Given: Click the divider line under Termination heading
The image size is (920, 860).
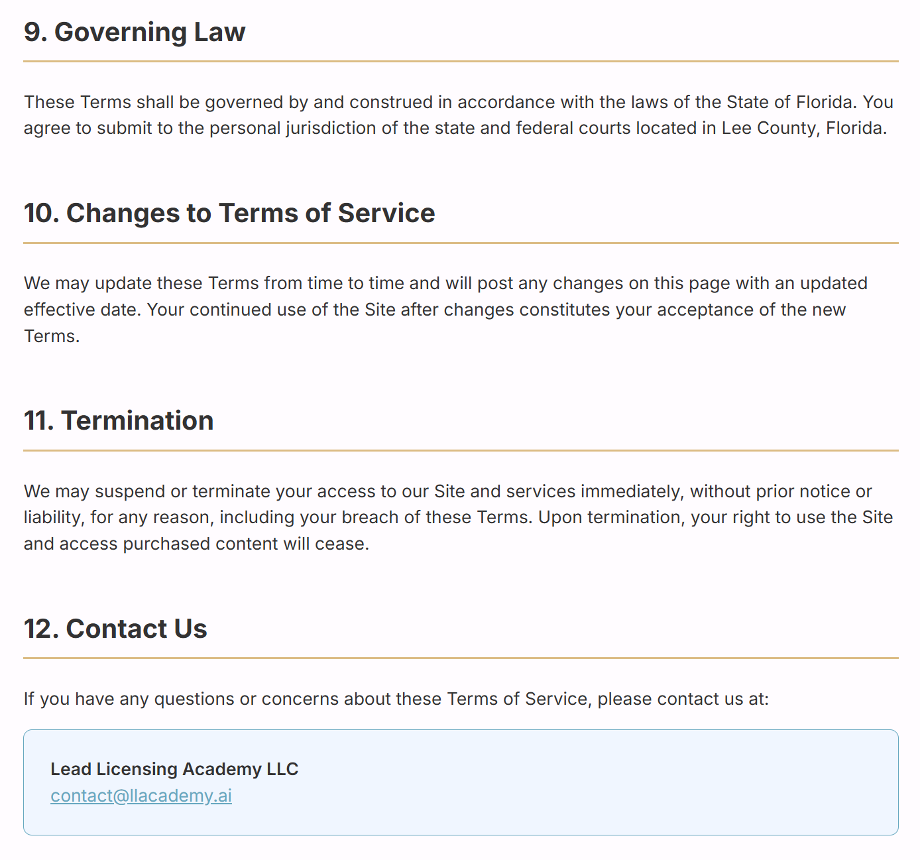Looking at the screenshot, I should point(461,451).
